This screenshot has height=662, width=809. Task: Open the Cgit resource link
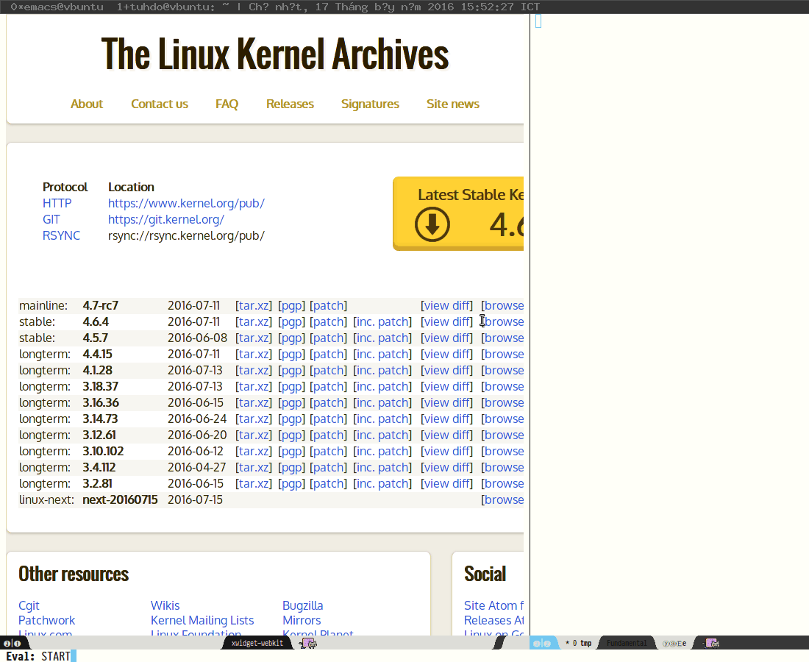point(29,606)
